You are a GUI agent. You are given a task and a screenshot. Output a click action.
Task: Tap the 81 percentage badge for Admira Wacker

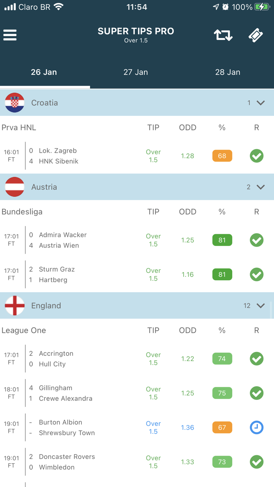222,240
